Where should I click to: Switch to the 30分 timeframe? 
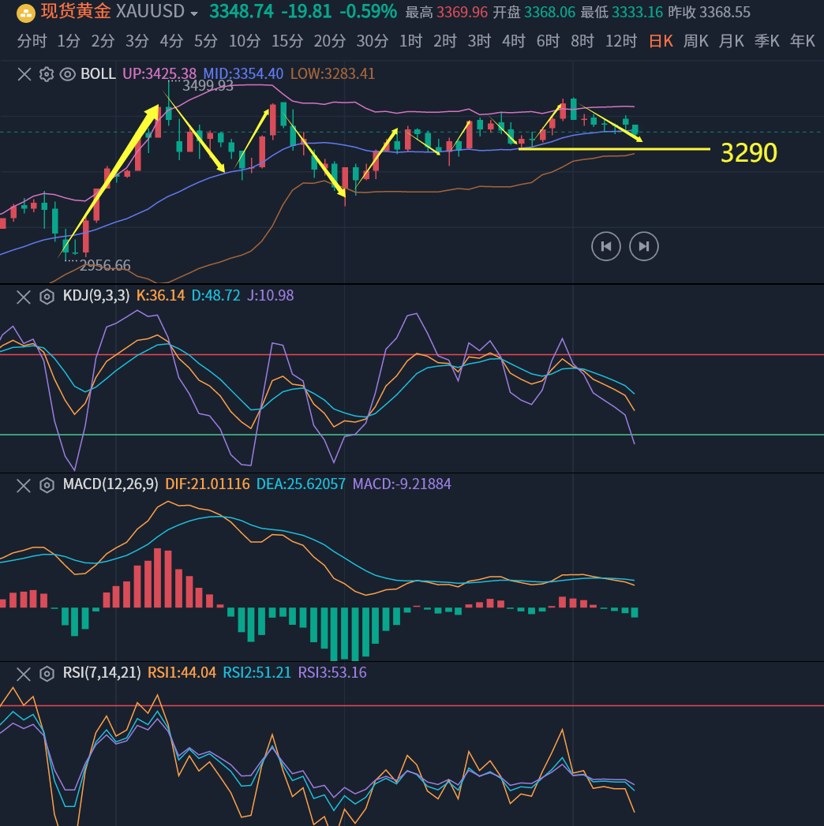tap(373, 40)
